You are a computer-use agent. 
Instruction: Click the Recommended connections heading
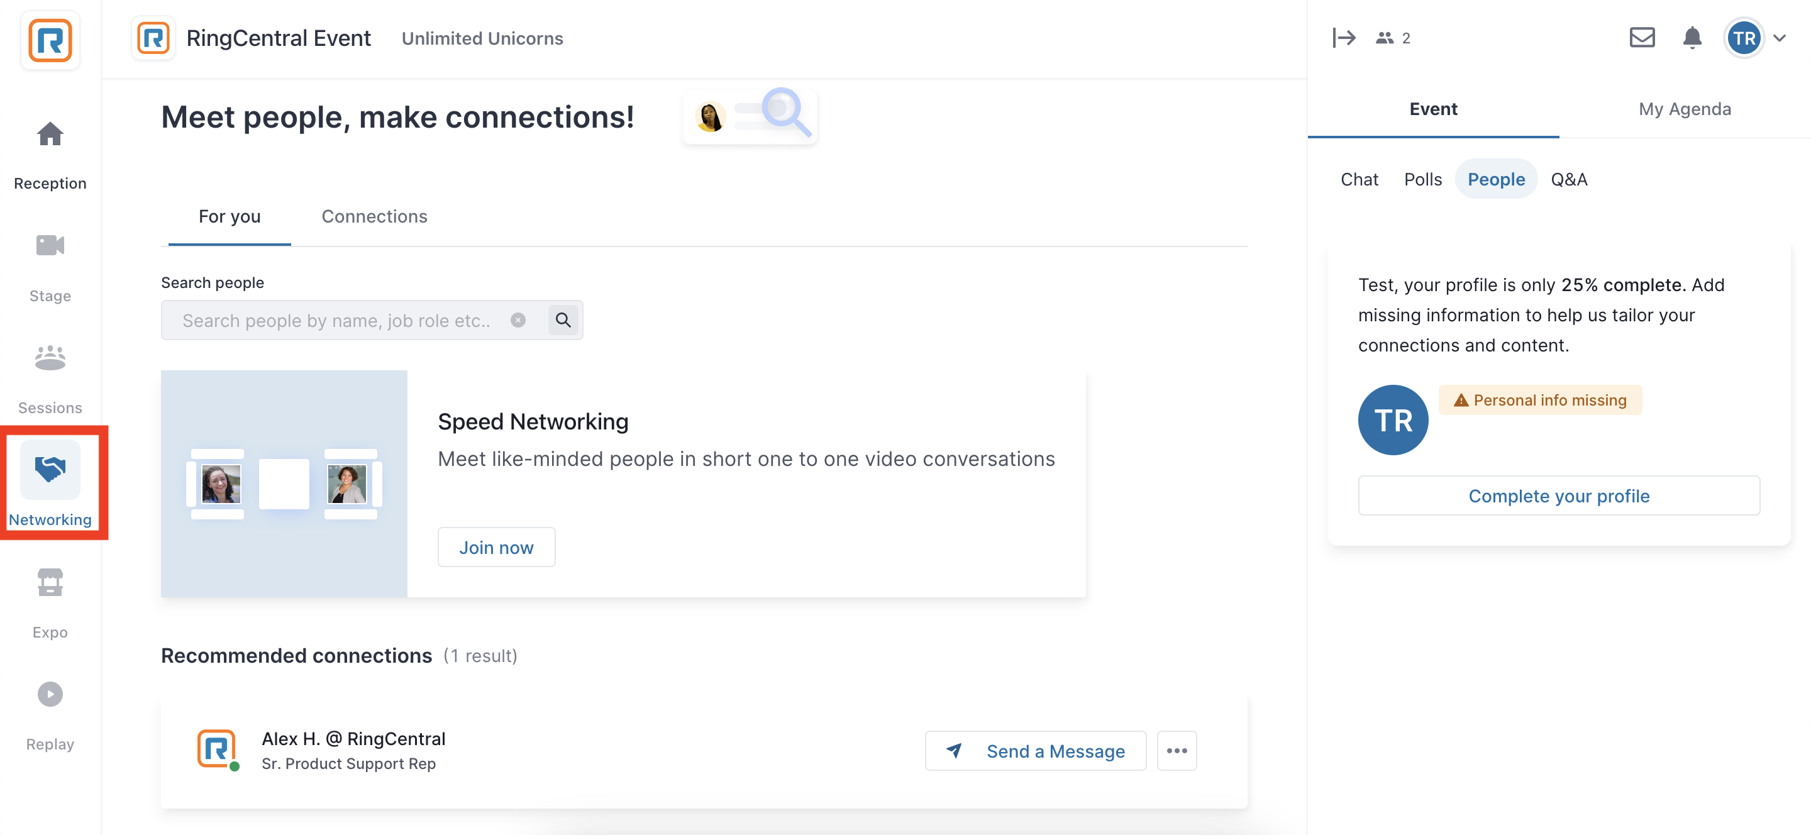[x=296, y=656]
